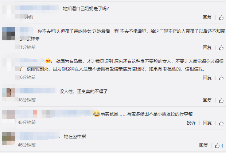Like the comment mentioning 马蓉
The height and width of the screenshot is (153, 226).
[x=221, y=78]
